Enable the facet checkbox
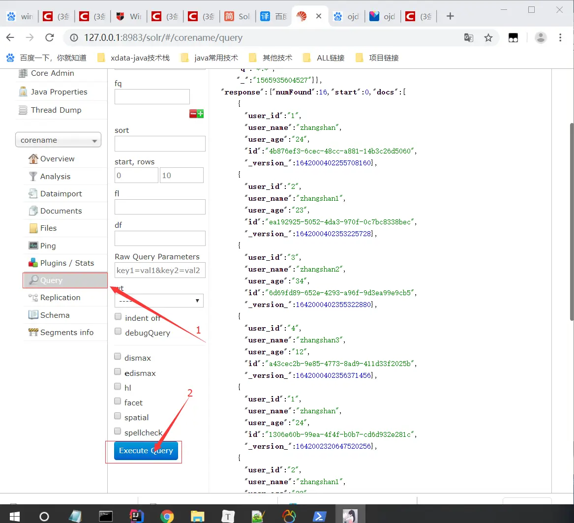This screenshot has width=574, height=523. (118, 401)
